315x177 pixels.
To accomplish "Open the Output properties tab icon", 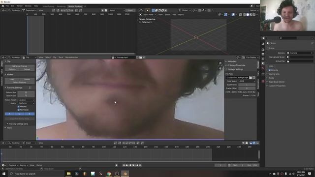I will (263, 54).
